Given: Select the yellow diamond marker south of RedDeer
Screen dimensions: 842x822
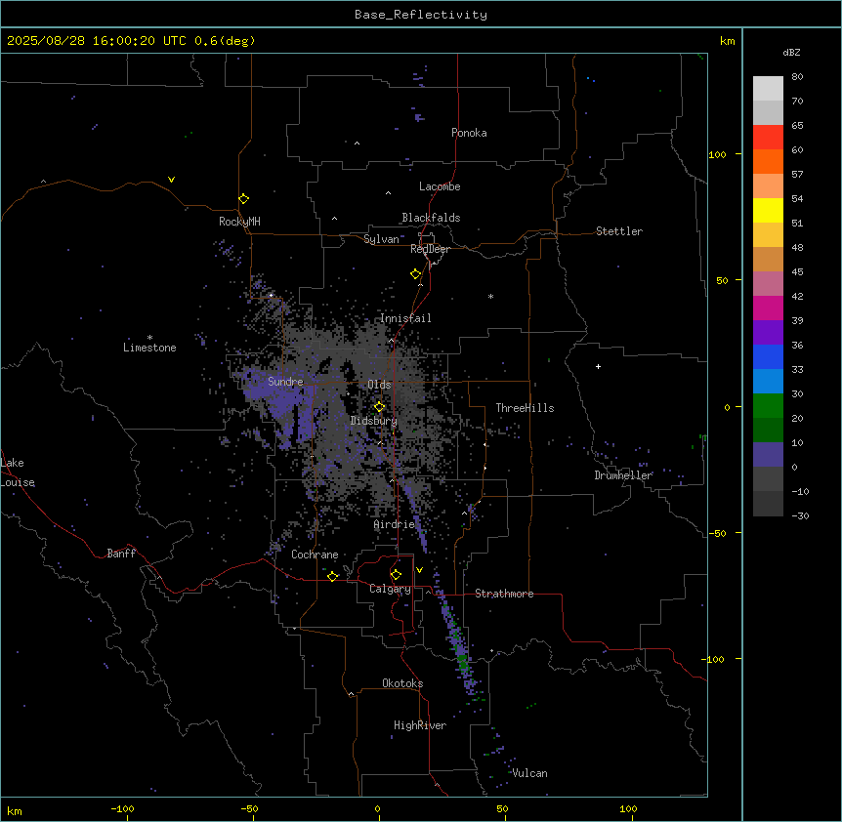Looking at the screenshot, I should 415,274.
